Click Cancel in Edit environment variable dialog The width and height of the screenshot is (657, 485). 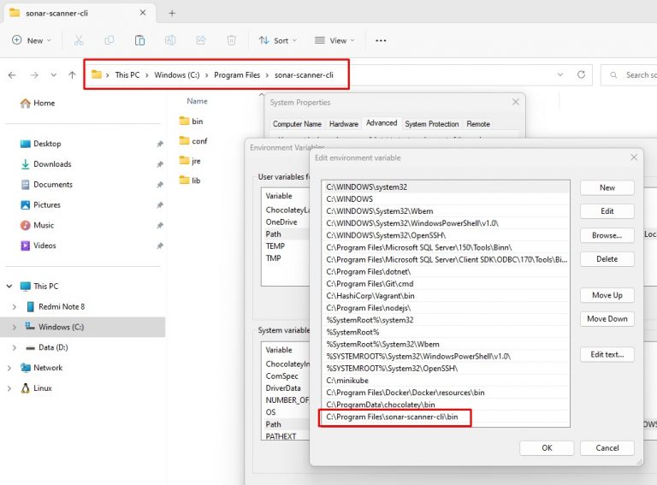pos(607,447)
